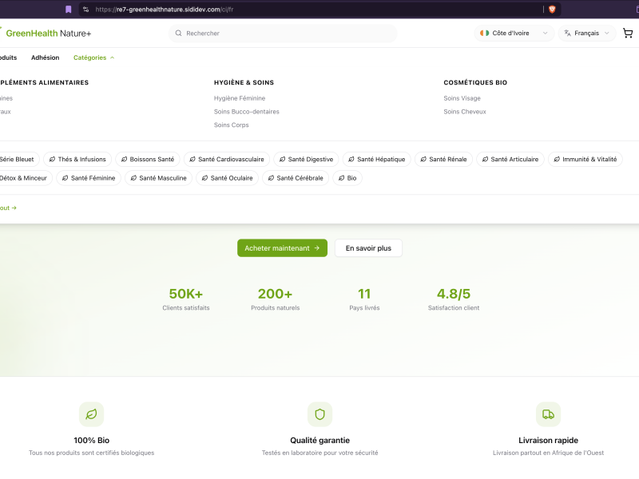Click the GreenHealth Nature+ logo
This screenshot has width=639, height=479.
click(48, 34)
